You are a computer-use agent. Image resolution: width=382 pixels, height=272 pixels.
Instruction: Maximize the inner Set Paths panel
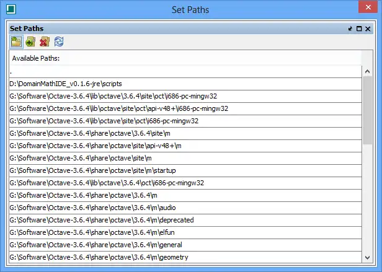[x=359, y=29]
